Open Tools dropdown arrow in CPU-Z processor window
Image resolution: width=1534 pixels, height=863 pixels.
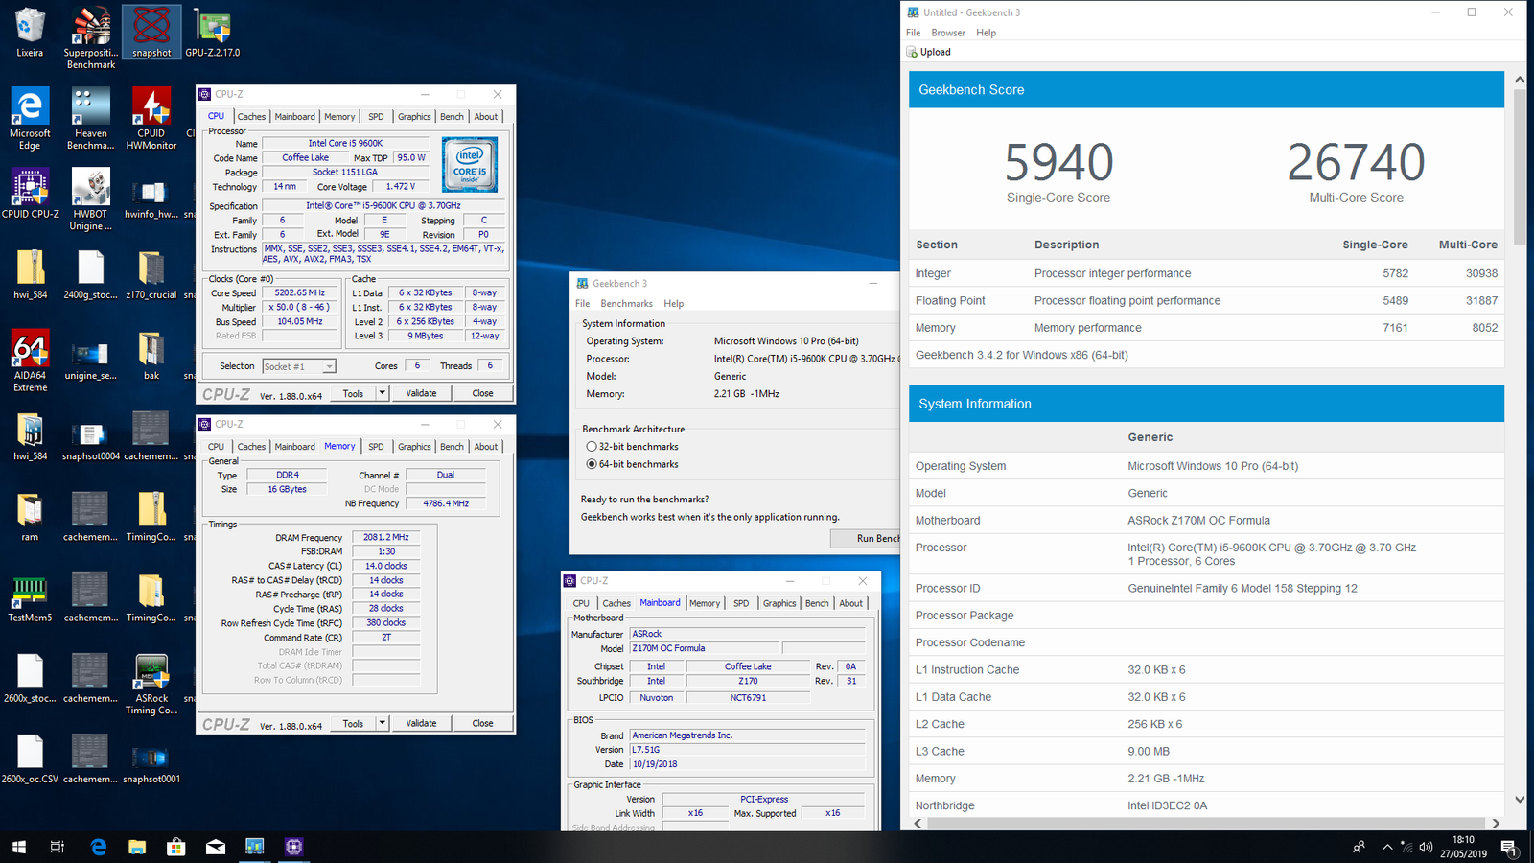(x=382, y=393)
